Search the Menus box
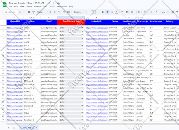The image size is (179, 130). point(10,12)
